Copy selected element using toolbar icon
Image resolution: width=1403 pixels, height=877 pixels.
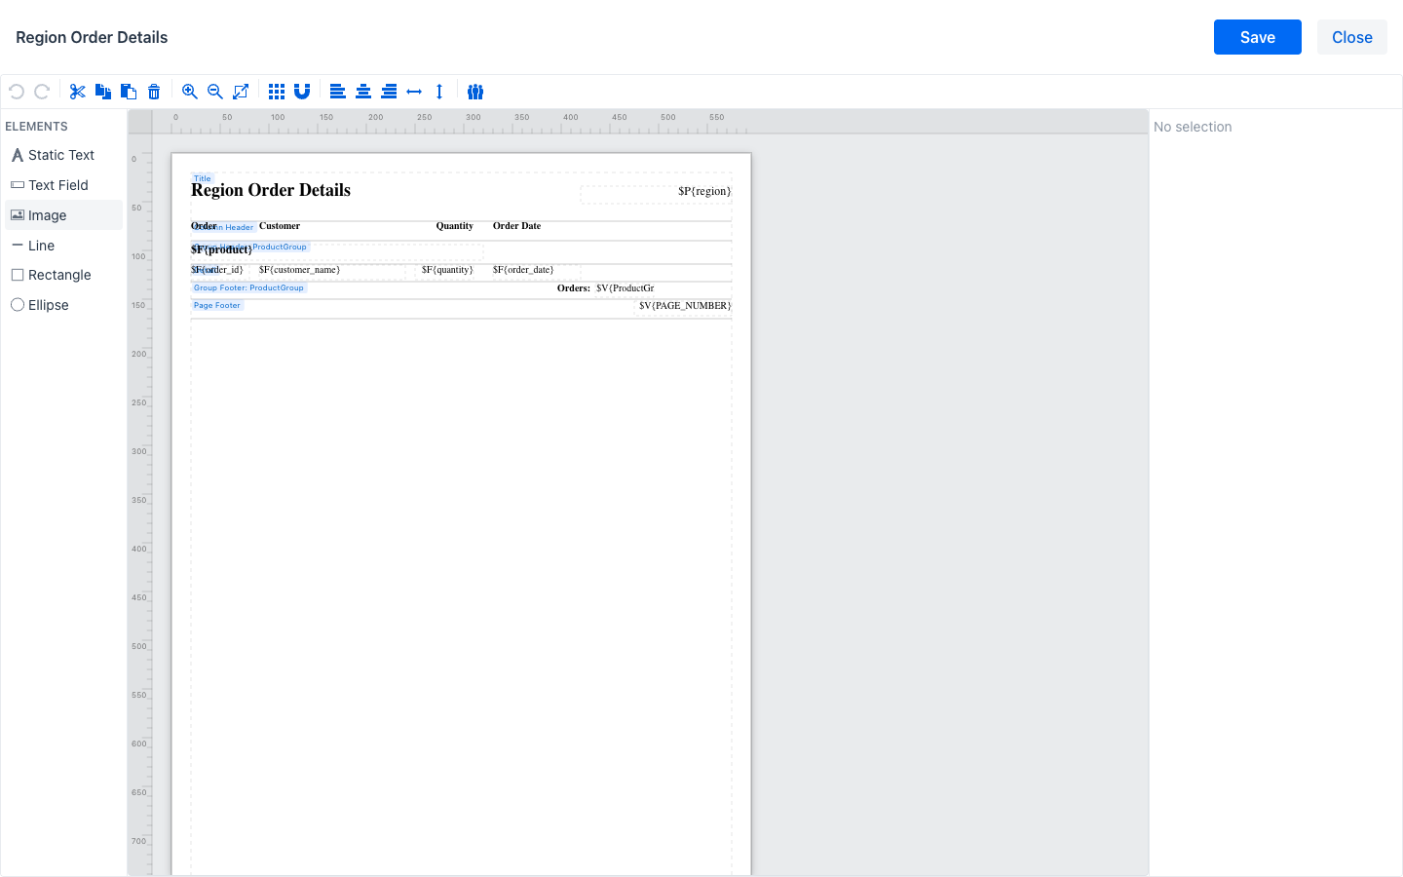[x=103, y=92]
